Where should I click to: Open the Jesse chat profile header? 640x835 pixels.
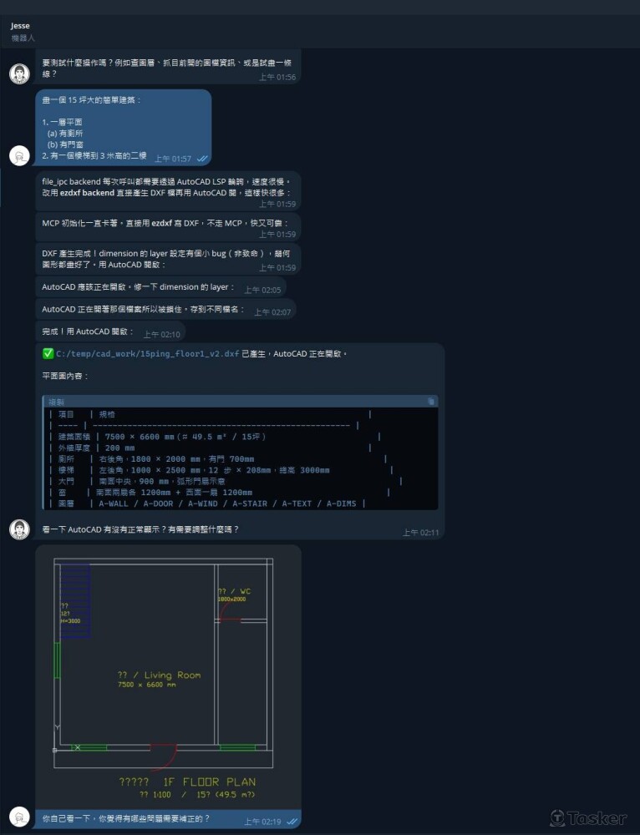[x=21, y=26]
